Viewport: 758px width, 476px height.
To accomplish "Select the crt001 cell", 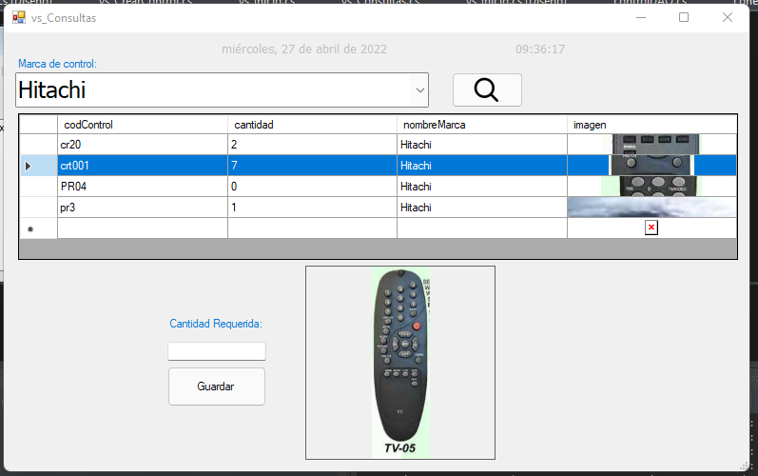I will (x=143, y=166).
